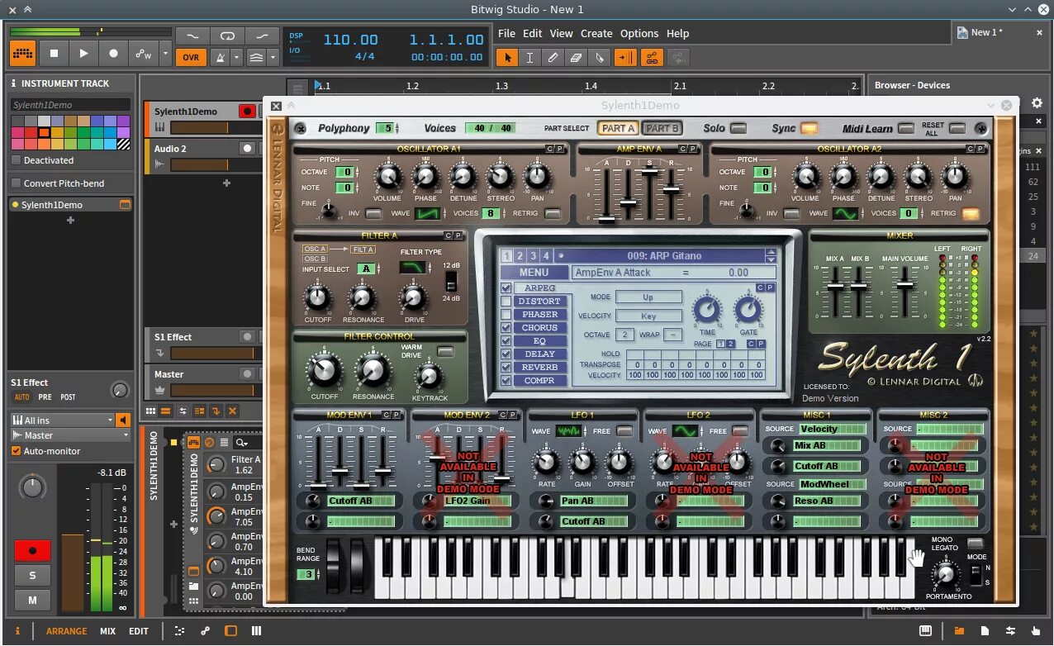Viewport: 1054px width, 646px height.
Task: Open the Master output dropdown
Action: 70,435
